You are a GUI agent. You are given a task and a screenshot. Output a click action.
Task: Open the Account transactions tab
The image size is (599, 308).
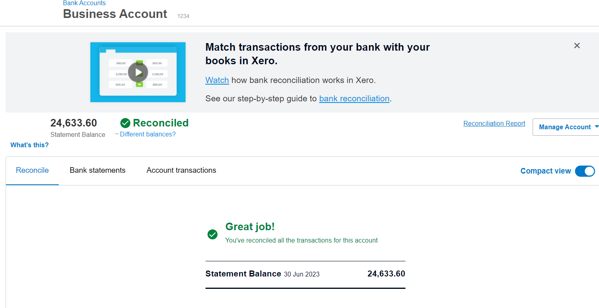tap(181, 170)
